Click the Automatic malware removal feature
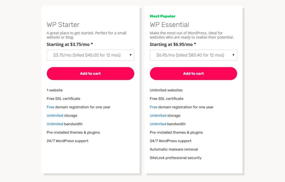The image size is (285, 182). point(174,149)
